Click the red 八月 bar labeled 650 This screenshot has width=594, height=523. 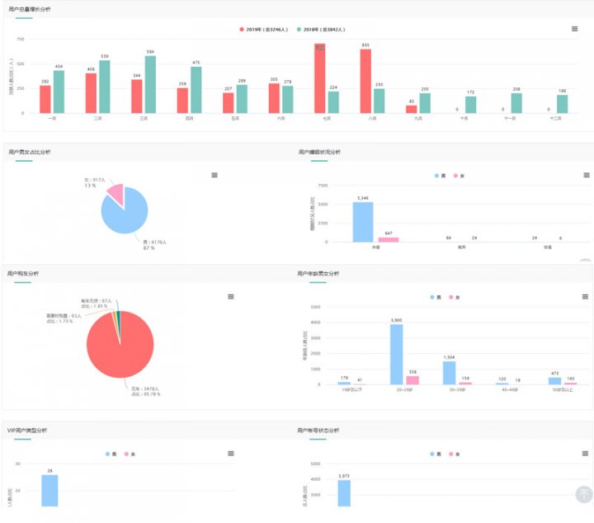(x=365, y=81)
